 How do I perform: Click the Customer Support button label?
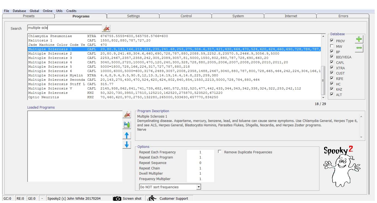174,199
